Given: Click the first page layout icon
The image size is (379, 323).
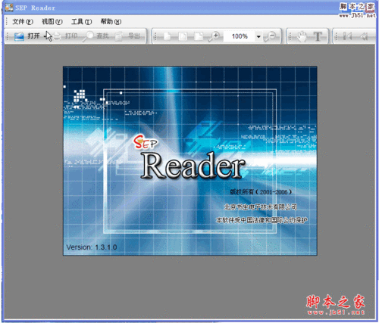Looking at the screenshot, I should click(x=168, y=36).
